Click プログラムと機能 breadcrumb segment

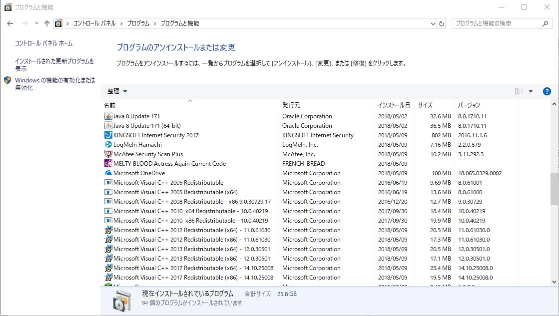(180, 23)
